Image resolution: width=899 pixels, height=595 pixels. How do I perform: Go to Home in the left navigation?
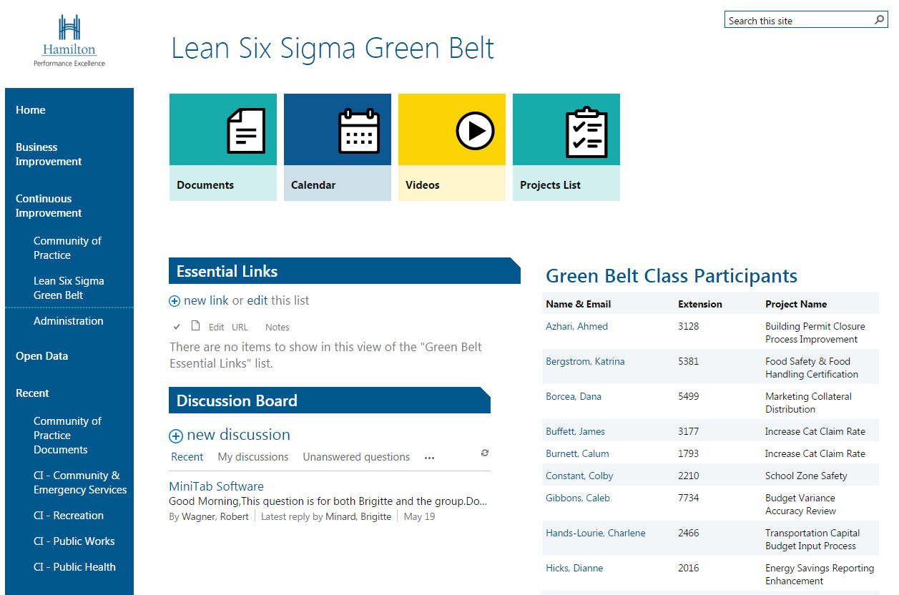point(31,110)
